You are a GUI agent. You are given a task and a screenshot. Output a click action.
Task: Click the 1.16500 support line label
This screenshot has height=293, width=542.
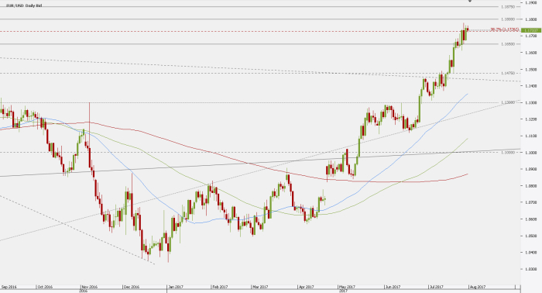pos(508,44)
